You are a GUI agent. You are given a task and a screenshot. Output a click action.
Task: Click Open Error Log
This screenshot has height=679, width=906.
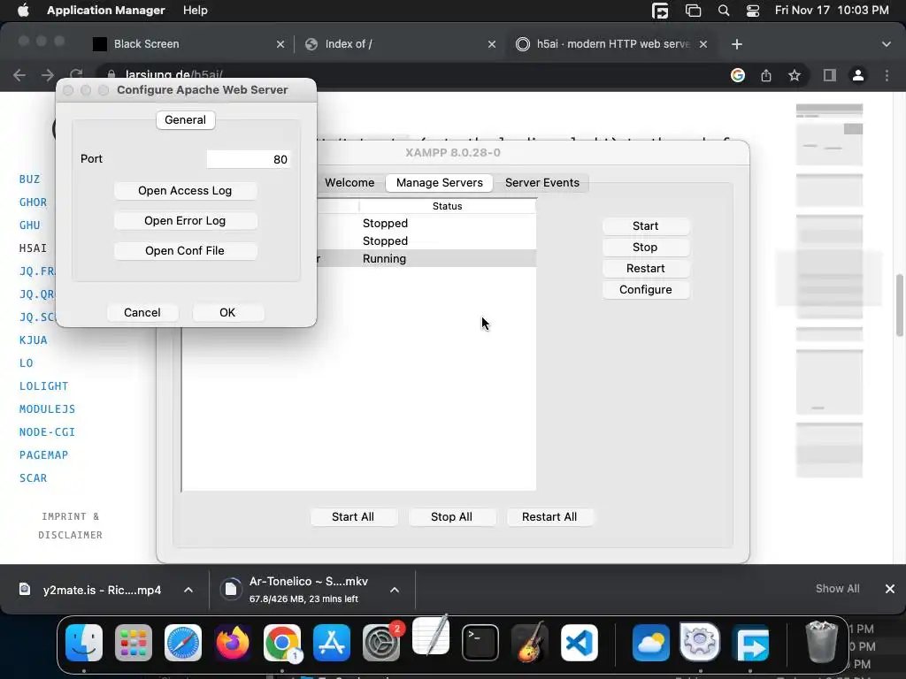(185, 220)
